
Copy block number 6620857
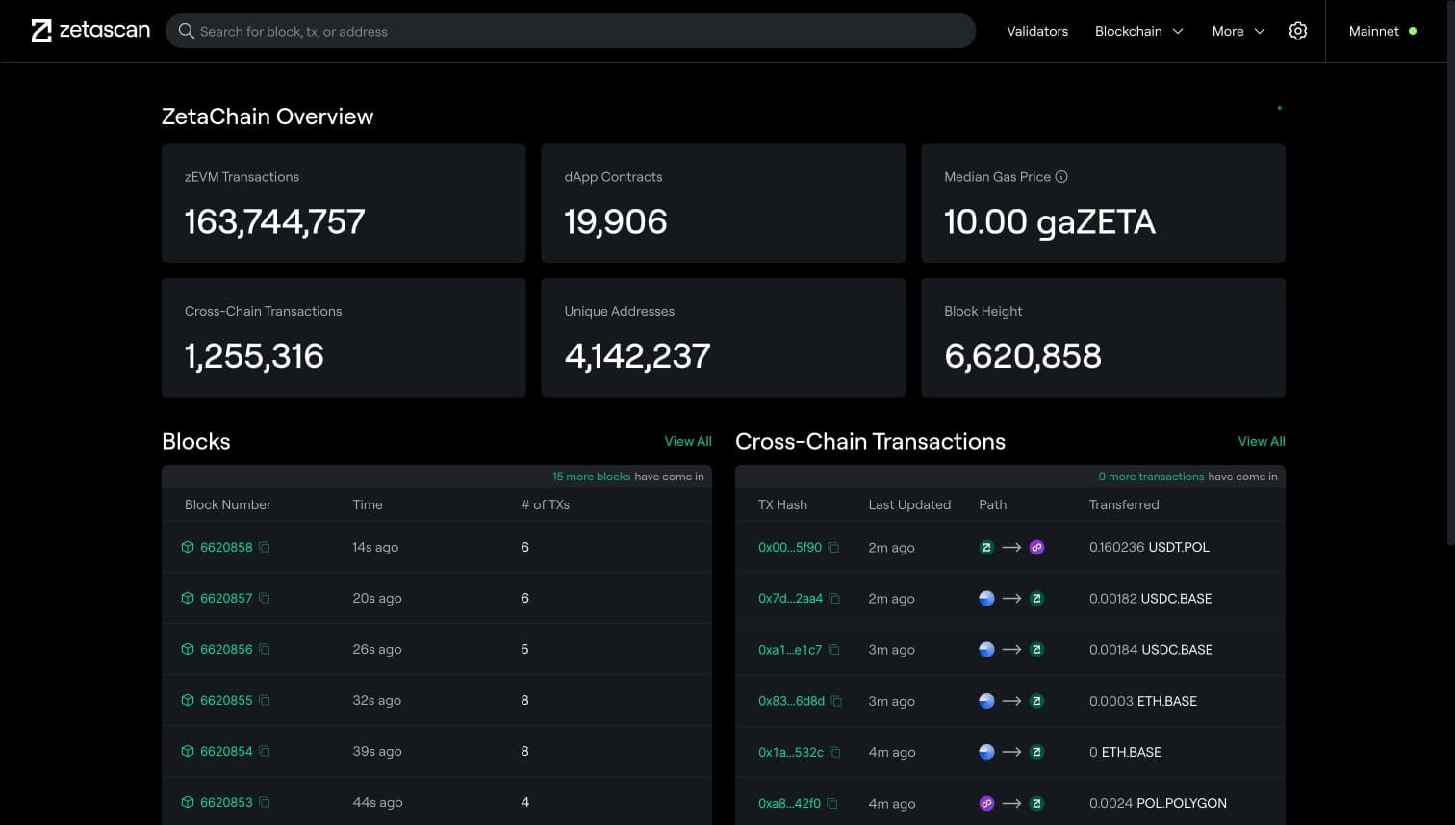point(265,598)
